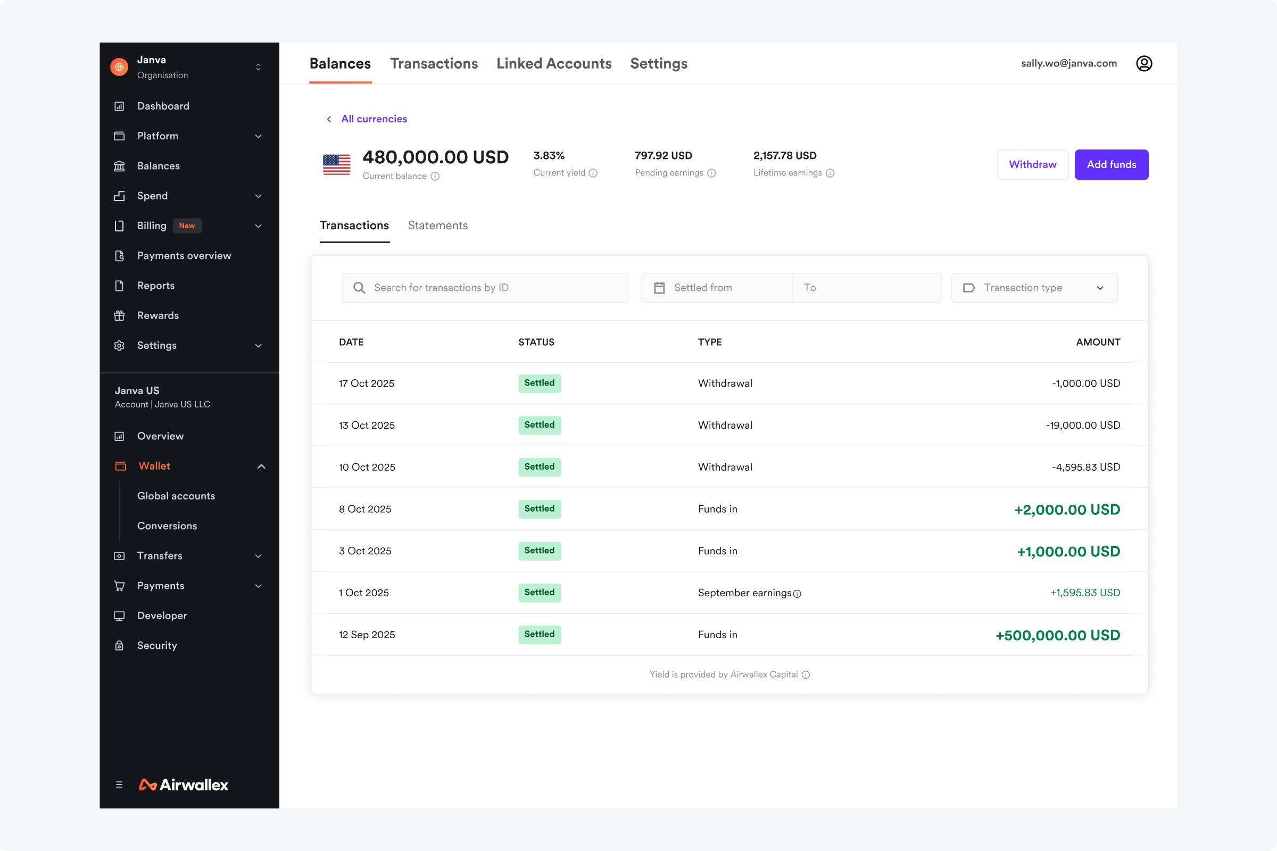Open the Statements sub-tab
The height and width of the screenshot is (851, 1277).
coord(437,225)
